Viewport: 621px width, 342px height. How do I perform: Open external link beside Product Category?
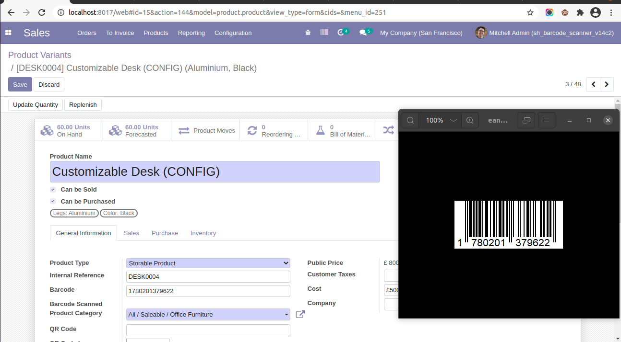coord(300,314)
